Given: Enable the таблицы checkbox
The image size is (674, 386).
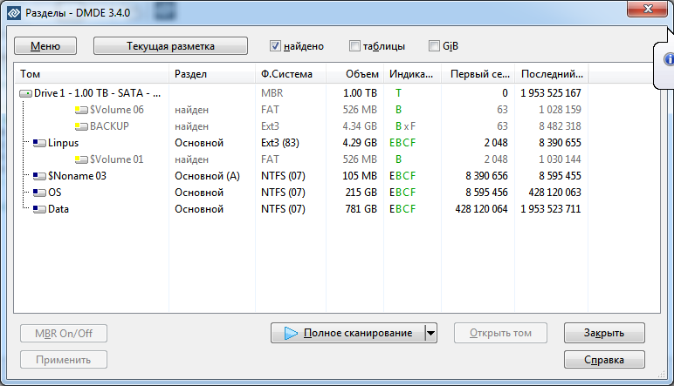Looking at the screenshot, I should [354, 46].
